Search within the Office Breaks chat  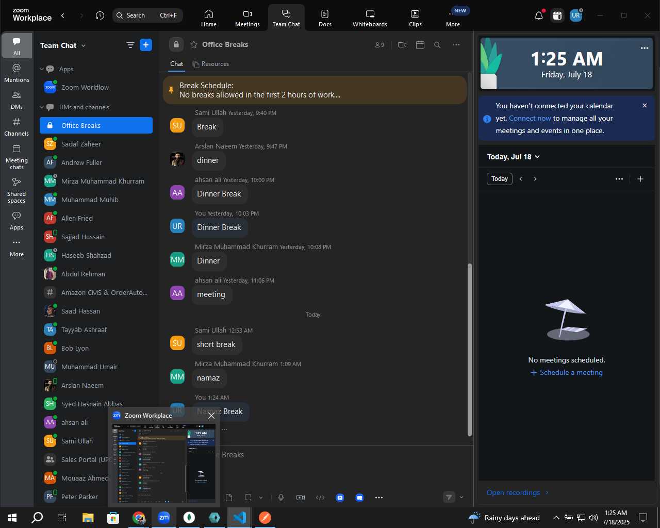[x=437, y=45]
